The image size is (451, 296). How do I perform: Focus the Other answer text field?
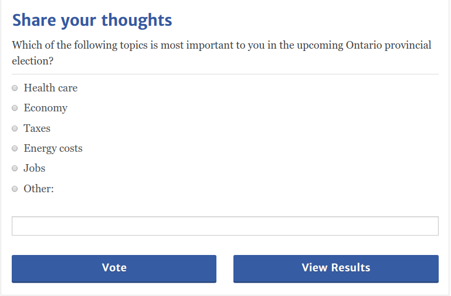click(x=225, y=226)
